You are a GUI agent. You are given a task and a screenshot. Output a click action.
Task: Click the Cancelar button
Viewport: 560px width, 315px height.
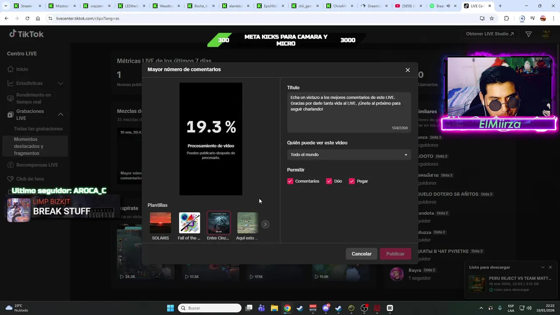coord(361,254)
